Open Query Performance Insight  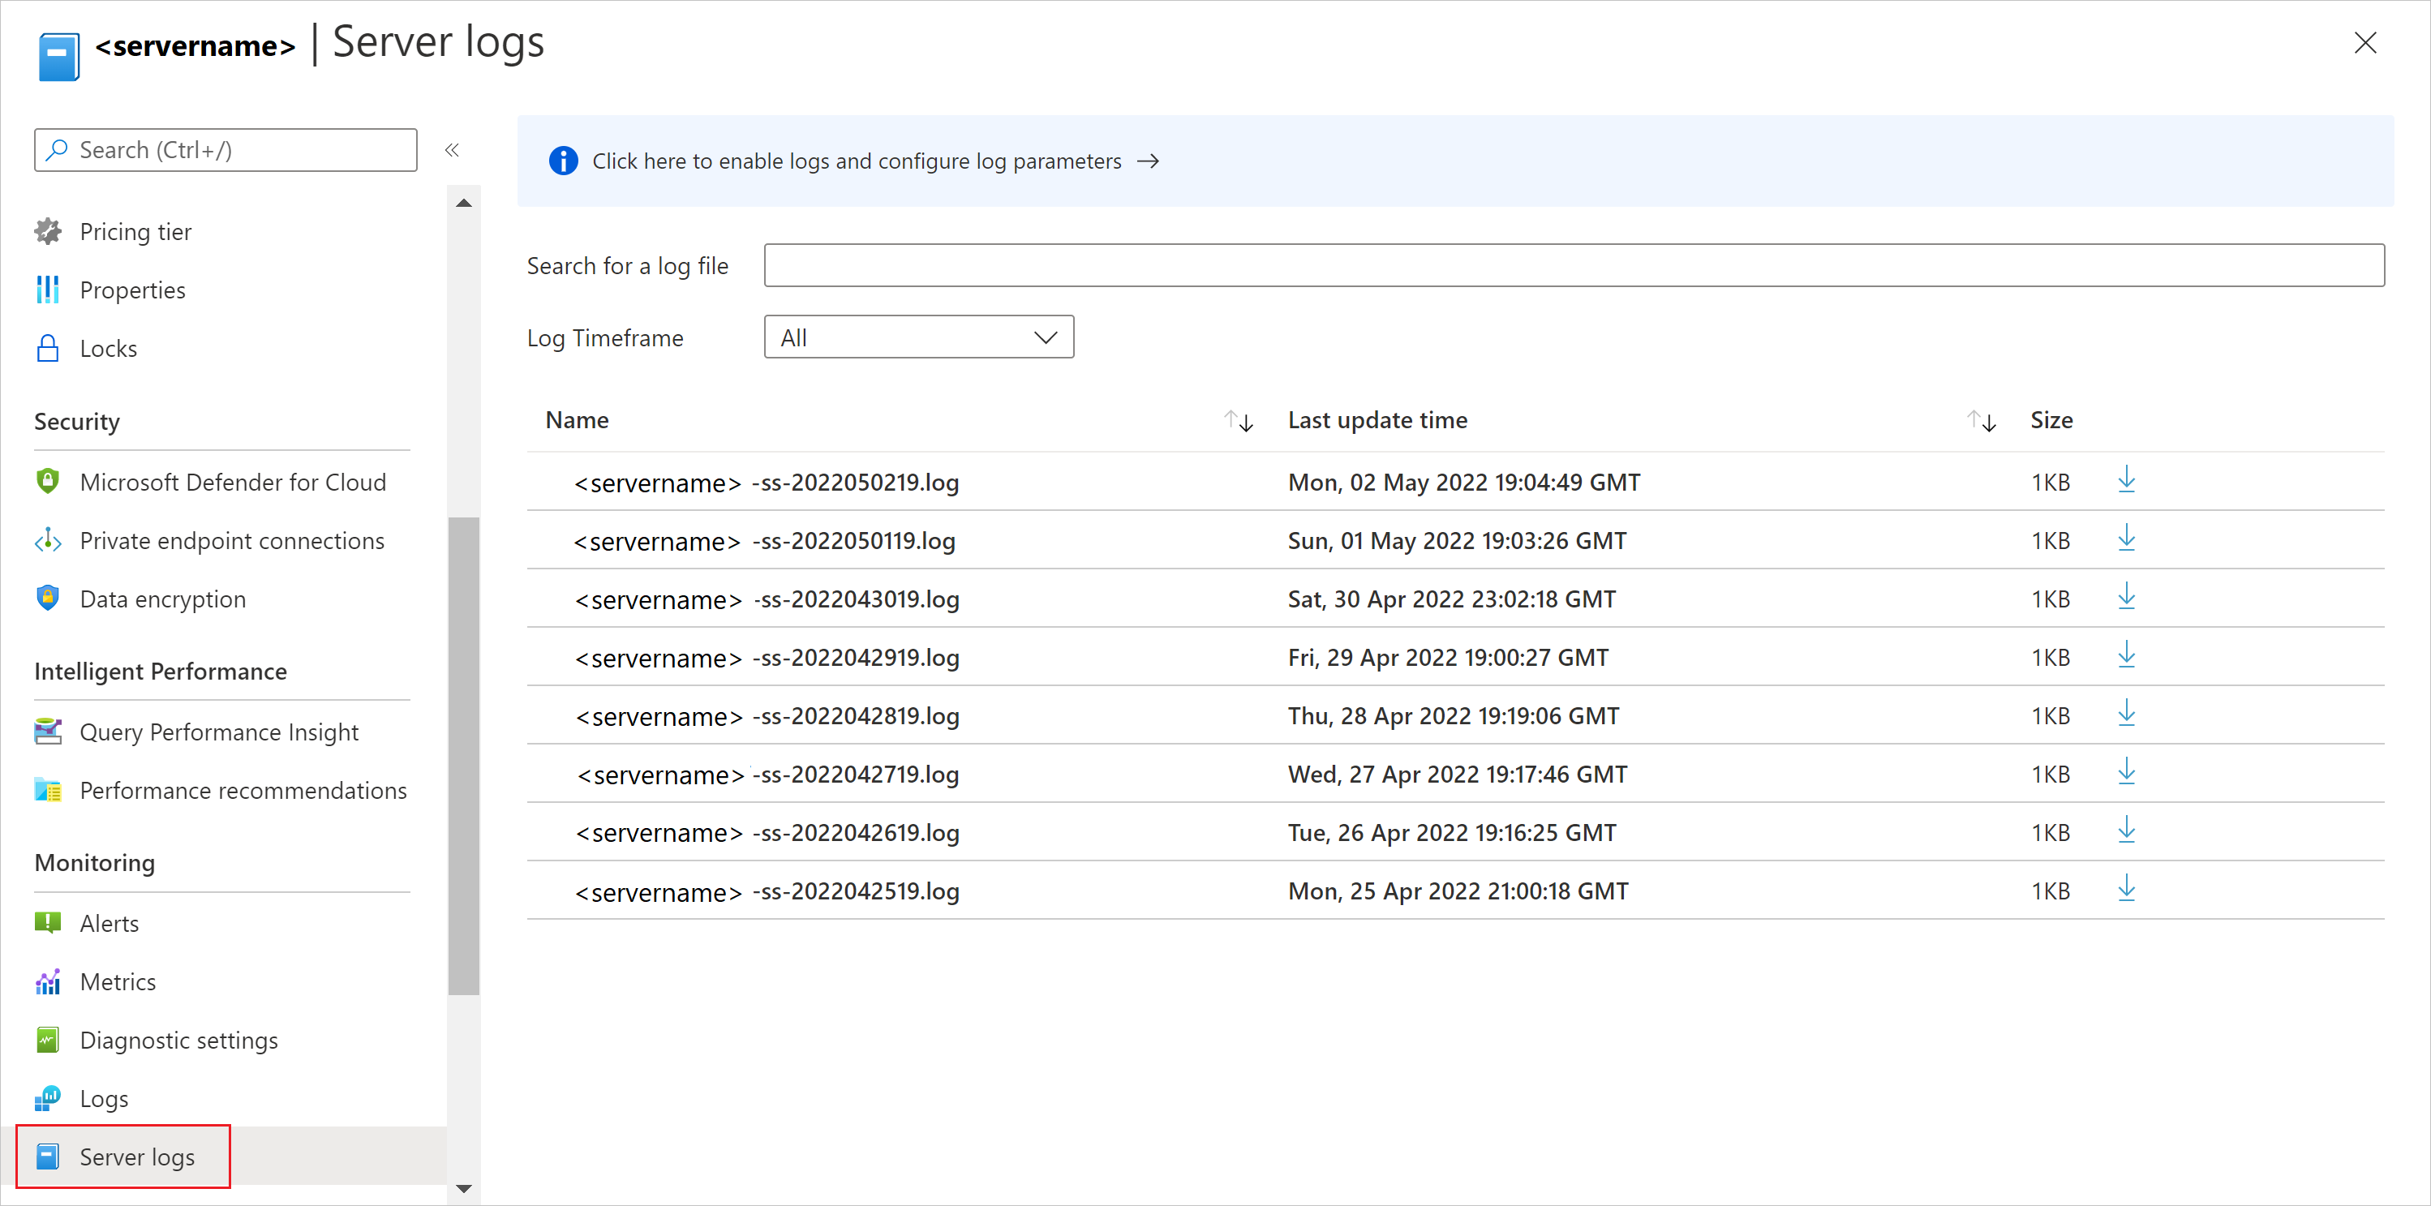219,732
